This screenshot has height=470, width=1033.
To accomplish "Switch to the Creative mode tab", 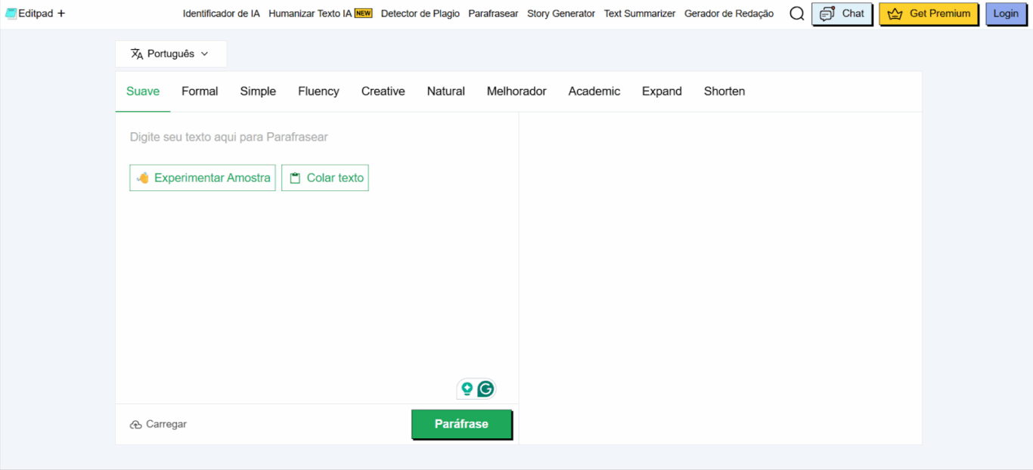I will coord(383,91).
